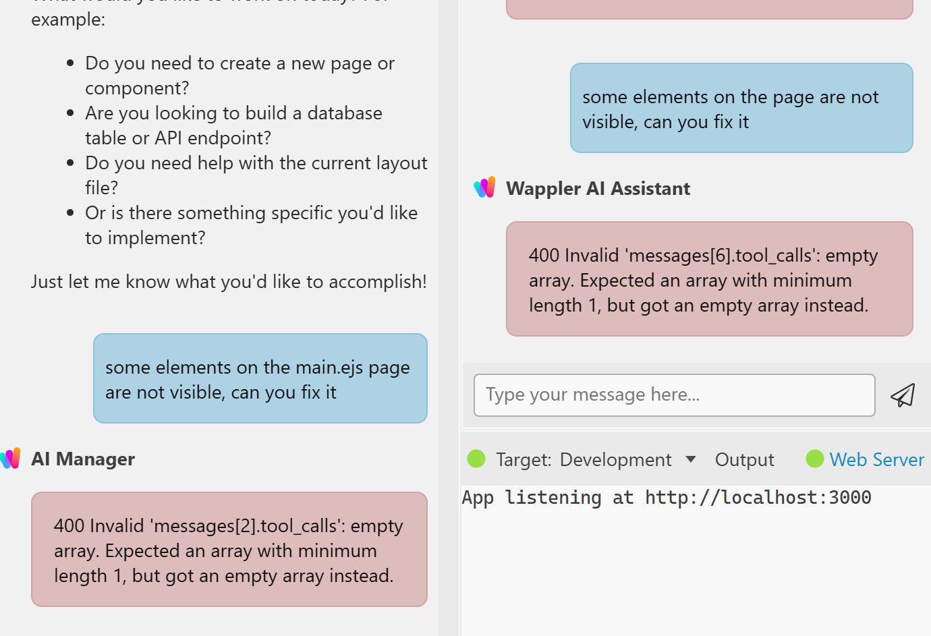Viewport: 931px width, 636px height.
Task: Click the 'App listening at localhost:3000' output line
Action: (x=667, y=498)
